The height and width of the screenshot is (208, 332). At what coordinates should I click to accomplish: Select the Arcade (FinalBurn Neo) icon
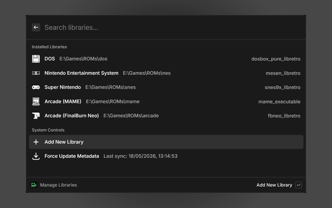pos(36,115)
